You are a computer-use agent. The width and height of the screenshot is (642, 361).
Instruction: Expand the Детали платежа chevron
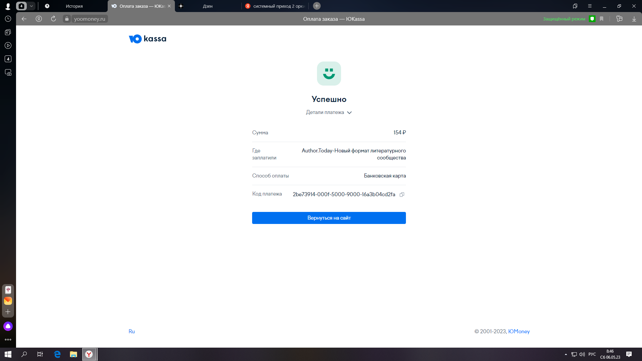pyautogui.click(x=349, y=113)
